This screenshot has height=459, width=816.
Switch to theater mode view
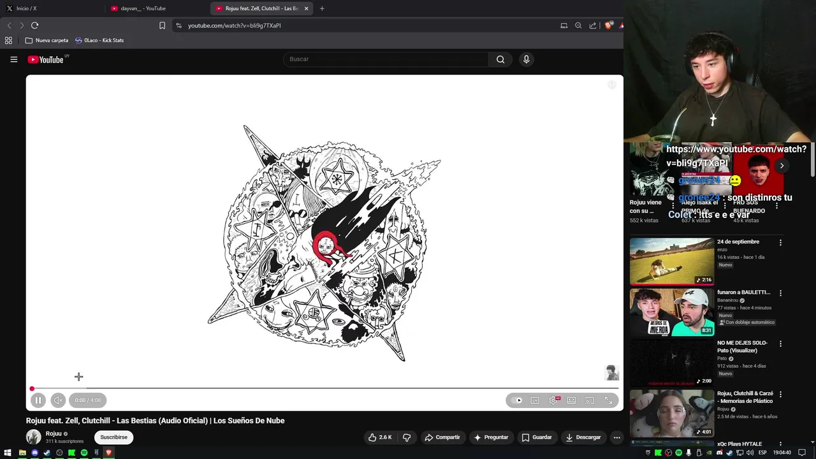[571, 400]
